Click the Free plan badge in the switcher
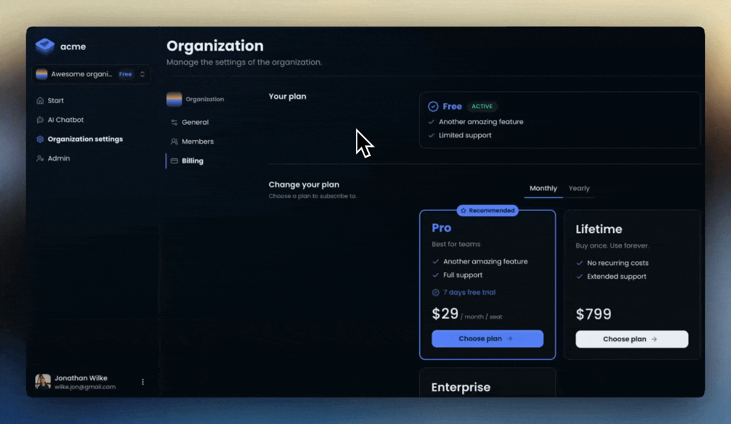The height and width of the screenshot is (424, 731). (125, 74)
